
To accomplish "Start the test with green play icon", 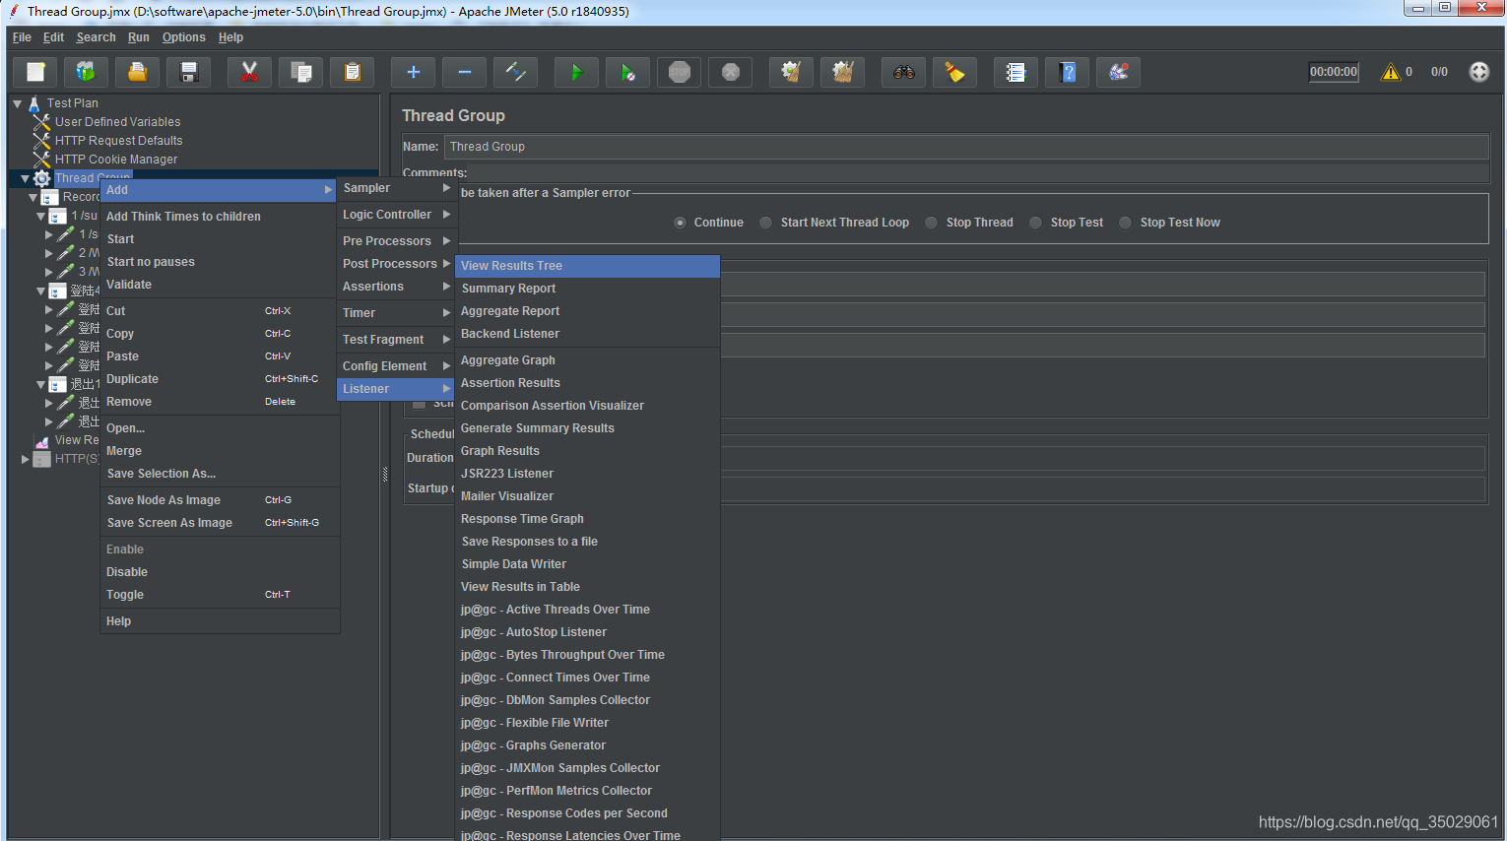I will tap(576, 72).
